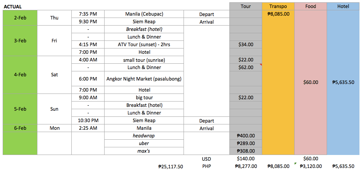Select the ₱25,117.50 grand total cell
This screenshot has height=171, width=361.
pyautogui.click(x=171, y=166)
